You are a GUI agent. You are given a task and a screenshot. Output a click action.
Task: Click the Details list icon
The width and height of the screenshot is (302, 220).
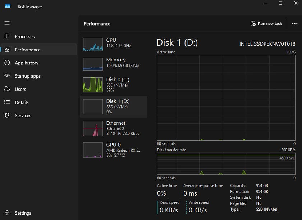[x=7, y=102]
